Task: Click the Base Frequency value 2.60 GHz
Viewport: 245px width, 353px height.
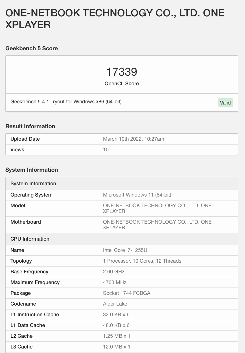Action: (x=114, y=272)
